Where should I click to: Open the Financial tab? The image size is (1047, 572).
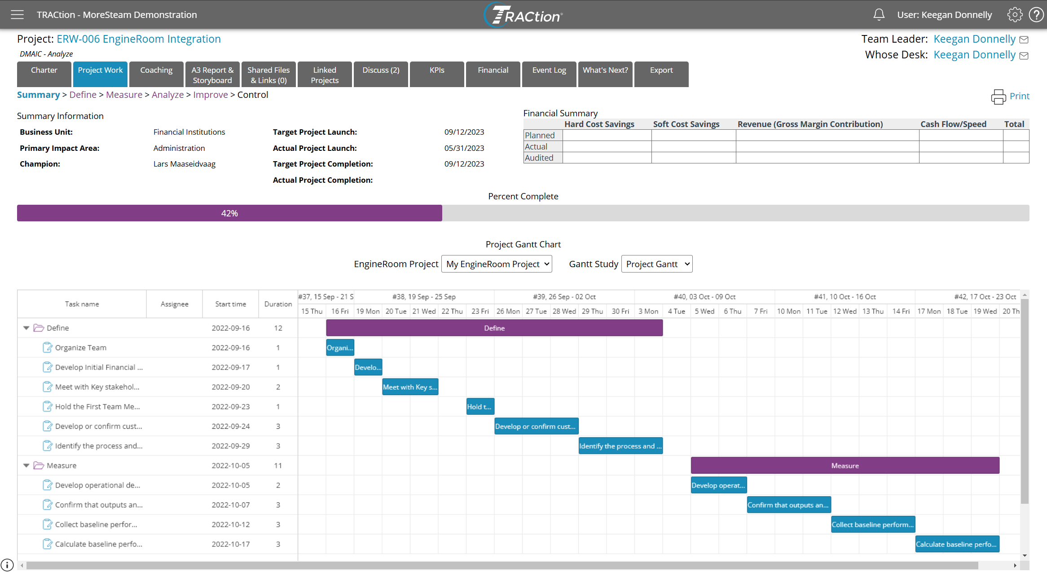[x=493, y=74]
